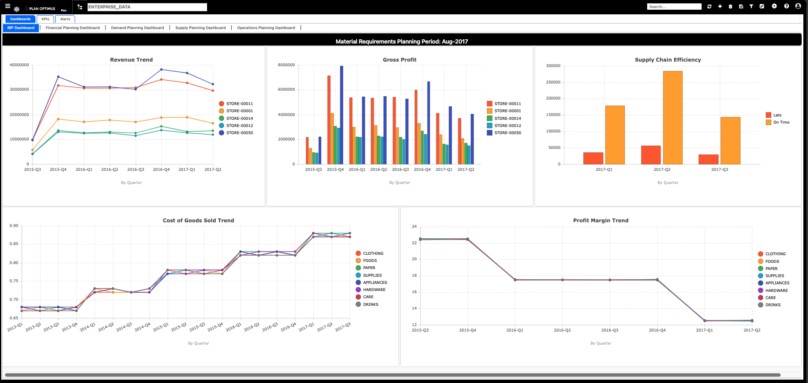Open the funnel filter icon
Screen dimensions: 808x383
tap(751, 6)
